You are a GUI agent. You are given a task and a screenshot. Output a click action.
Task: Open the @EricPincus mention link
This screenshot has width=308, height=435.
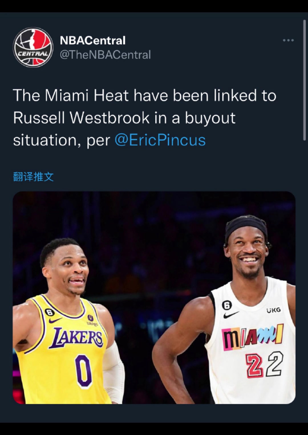click(x=160, y=140)
